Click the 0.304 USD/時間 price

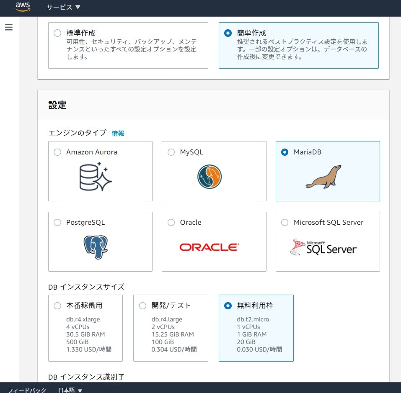[x=174, y=349]
